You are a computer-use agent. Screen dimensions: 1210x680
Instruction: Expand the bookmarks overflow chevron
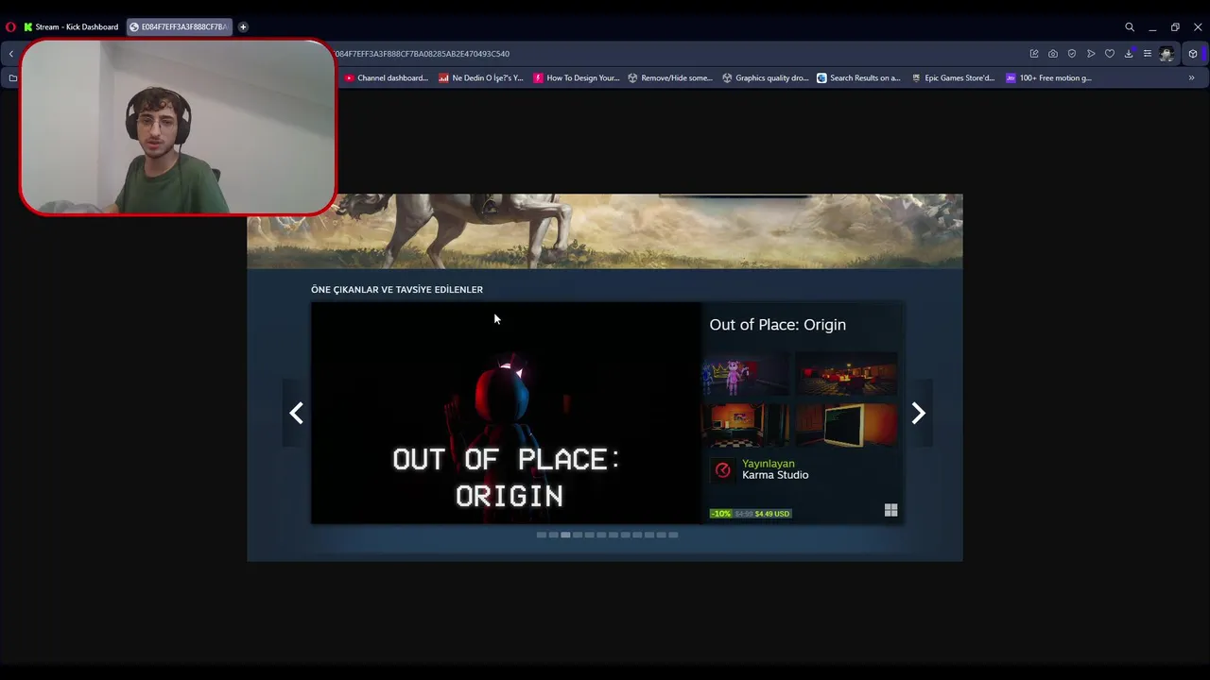click(1191, 78)
